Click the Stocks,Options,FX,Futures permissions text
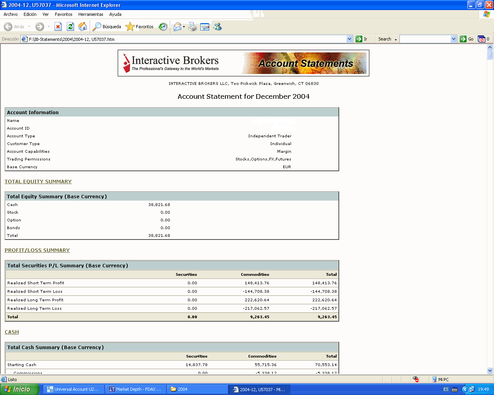 pyautogui.click(x=263, y=159)
